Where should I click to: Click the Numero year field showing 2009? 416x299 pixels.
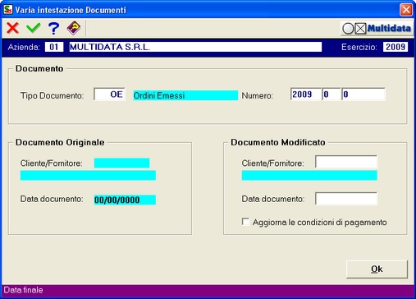[x=306, y=94]
